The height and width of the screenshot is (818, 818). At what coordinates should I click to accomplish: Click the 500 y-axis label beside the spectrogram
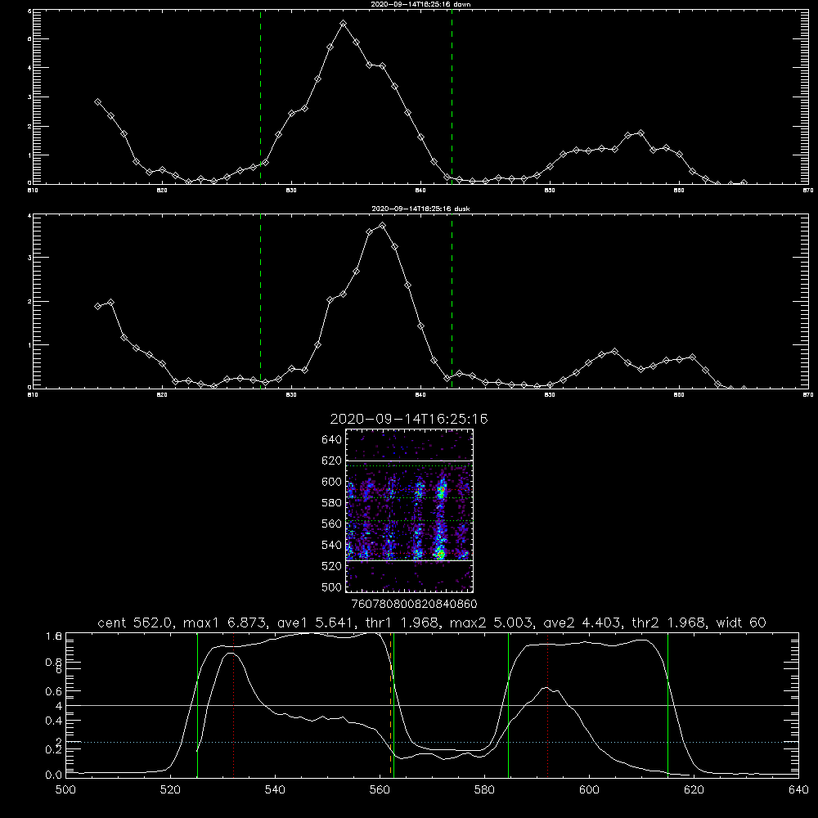click(x=332, y=587)
